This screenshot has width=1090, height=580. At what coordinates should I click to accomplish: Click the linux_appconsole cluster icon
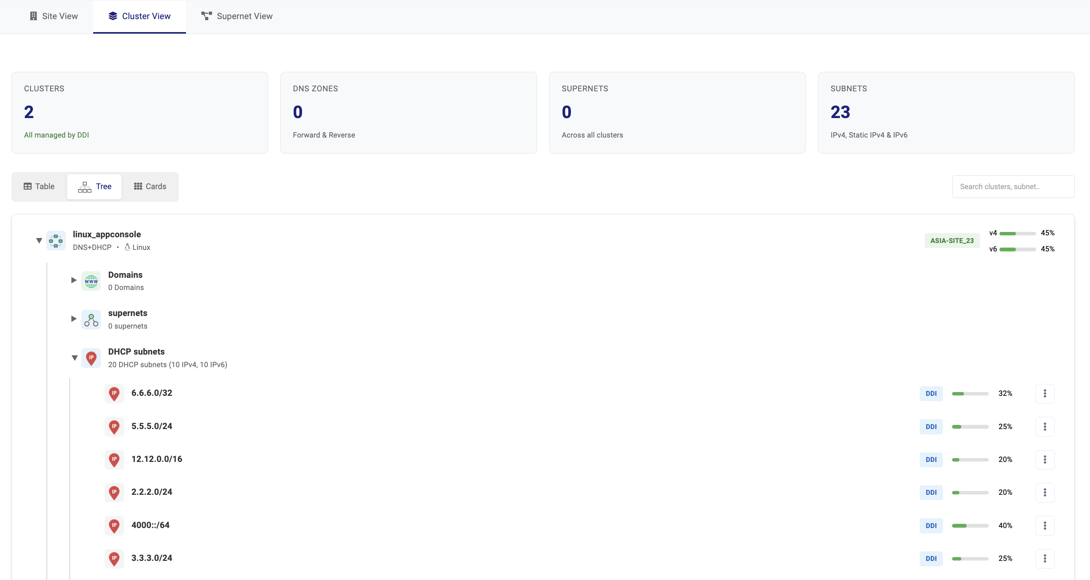56,240
